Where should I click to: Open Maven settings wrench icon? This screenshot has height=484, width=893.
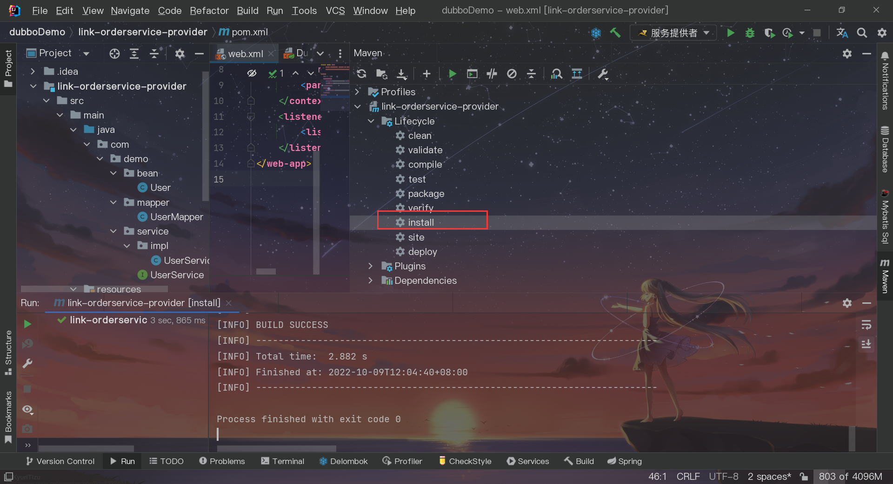603,74
